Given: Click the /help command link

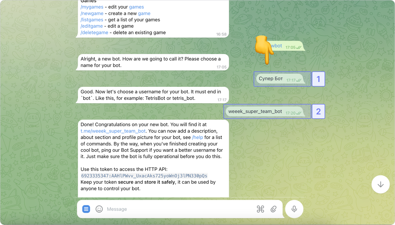Looking at the screenshot, I should pyautogui.click(x=198, y=137).
